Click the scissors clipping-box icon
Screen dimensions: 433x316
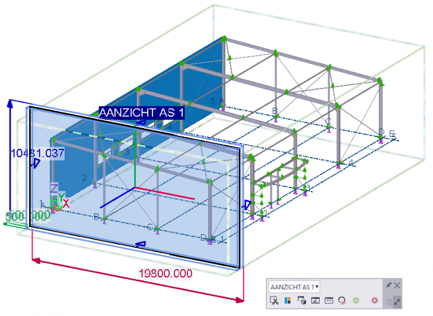[x=274, y=301]
